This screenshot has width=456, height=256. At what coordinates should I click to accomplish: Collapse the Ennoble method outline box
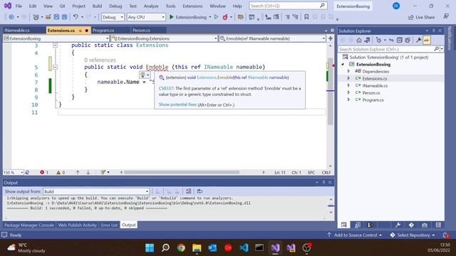(56, 67)
